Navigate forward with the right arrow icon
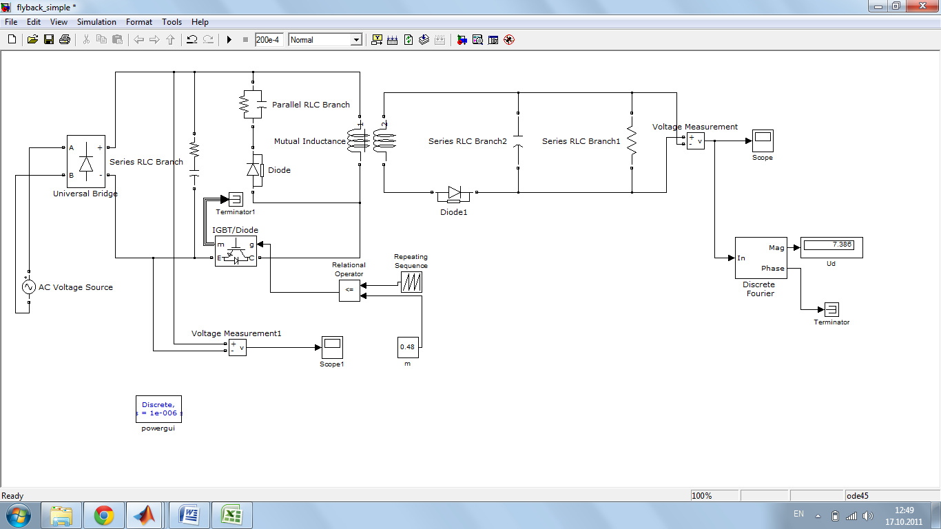Screen dimensions: 941x529 (x=154, y=40)
